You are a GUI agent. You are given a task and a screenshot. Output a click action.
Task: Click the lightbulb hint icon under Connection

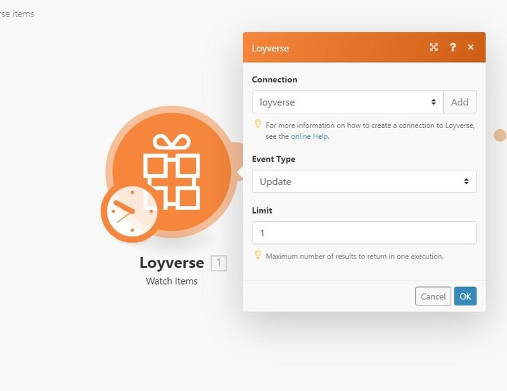point(258,124)
